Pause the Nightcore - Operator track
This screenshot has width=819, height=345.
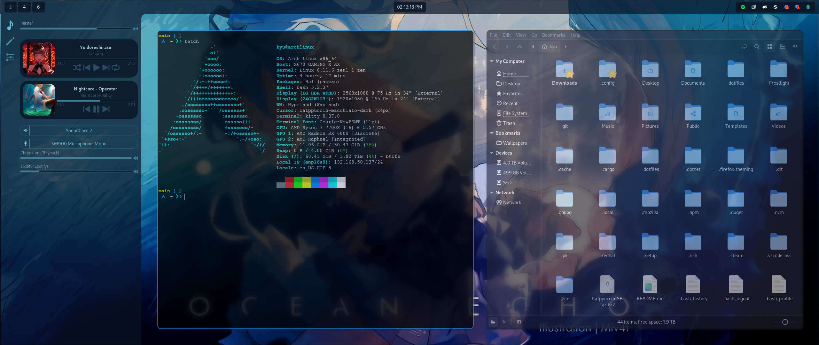96,109
